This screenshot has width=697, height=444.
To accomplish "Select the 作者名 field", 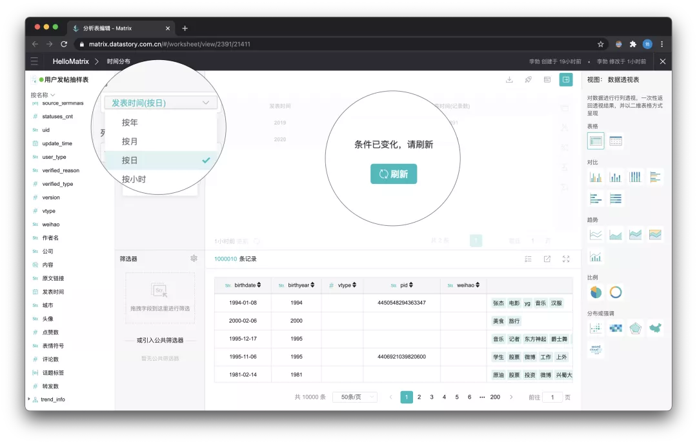I will point(51,237).
